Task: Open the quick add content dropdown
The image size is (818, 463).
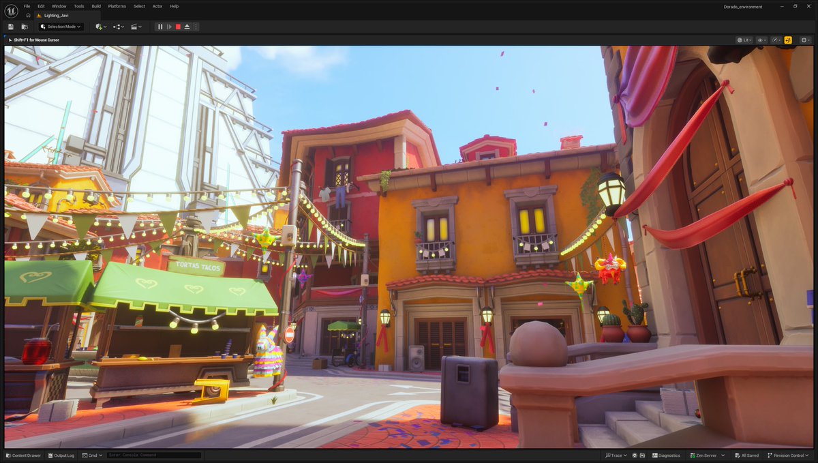Action: coord(101,27)
